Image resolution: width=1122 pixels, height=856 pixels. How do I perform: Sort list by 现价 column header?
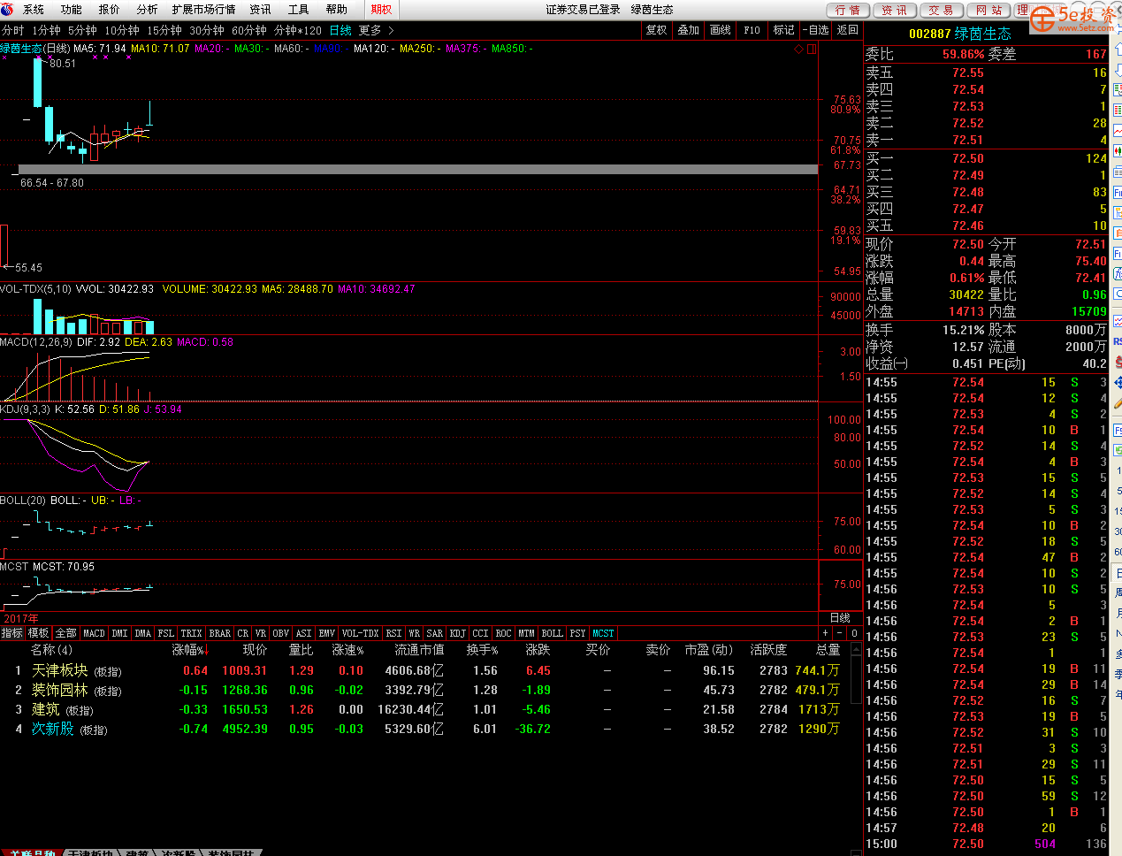(x=255, y=650)
